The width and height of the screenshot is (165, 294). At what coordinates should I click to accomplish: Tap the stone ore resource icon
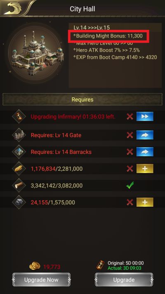19,202
